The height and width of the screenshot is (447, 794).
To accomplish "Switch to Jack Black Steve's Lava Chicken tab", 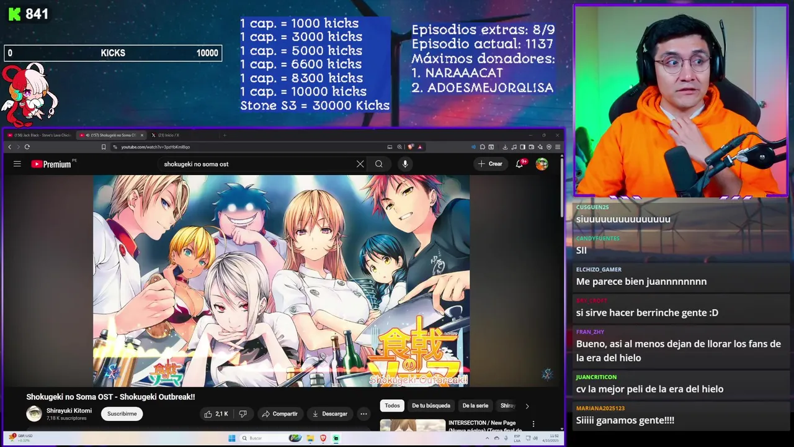I will (40, 135).
